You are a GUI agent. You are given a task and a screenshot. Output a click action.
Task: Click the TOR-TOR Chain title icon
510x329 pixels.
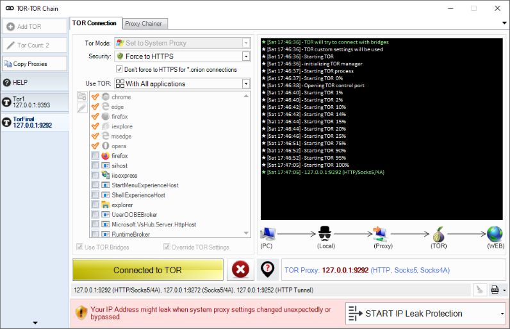[10, 8]
